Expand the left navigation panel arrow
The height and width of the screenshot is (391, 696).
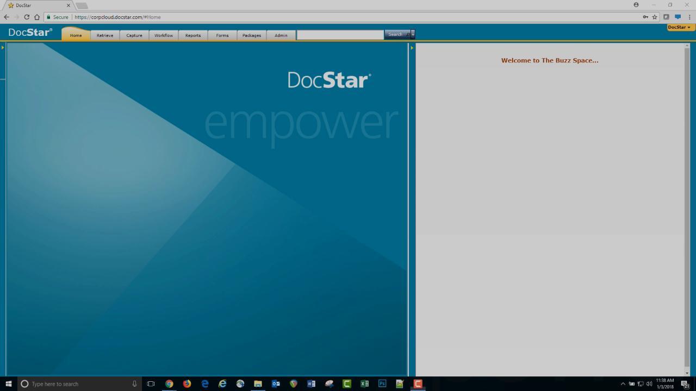tap(3, 48)
